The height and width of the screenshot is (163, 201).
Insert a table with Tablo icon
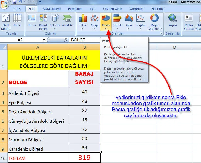click(x=17, y=19)
